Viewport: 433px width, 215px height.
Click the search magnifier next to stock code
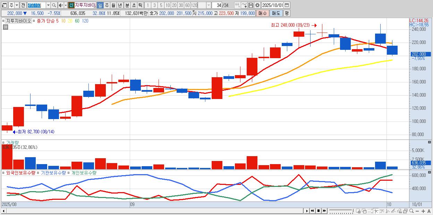(54, 5)
